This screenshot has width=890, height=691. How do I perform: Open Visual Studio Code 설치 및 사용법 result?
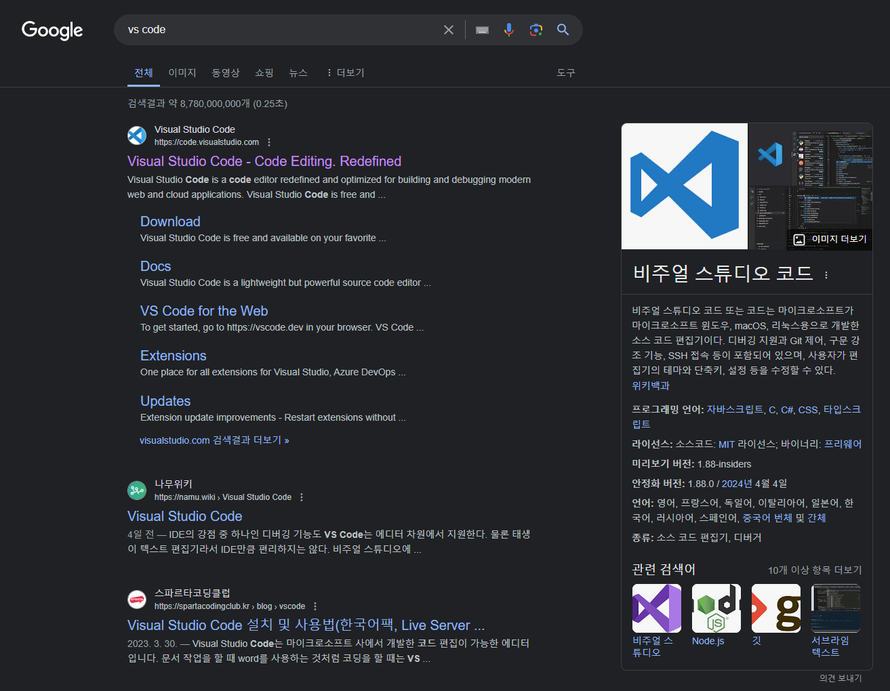pos(306,625)
